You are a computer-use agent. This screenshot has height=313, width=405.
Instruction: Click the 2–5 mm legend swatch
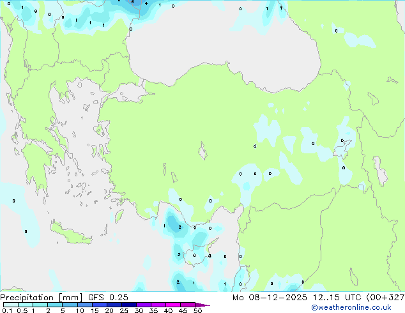click(55, 305)
